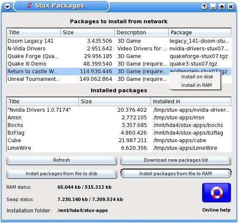Select the Quake III Demo package row
The height and width of the screenshot is (223, 238).
[x=119, y=64]
